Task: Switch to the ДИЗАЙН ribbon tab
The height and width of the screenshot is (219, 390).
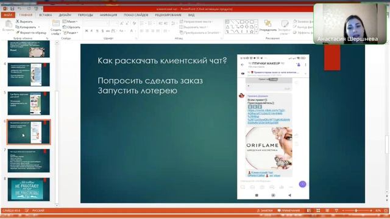Action: pyautogui.click(x=65, y=15)
